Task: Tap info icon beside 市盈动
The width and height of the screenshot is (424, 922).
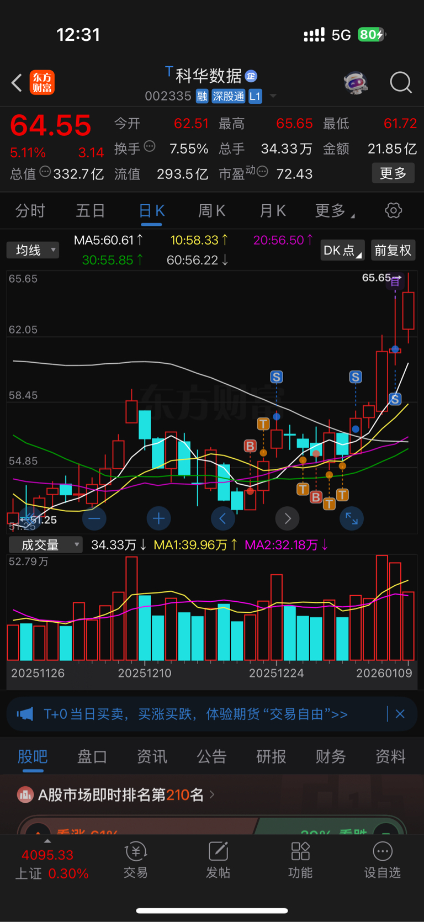Action: click(x=263, y=172)
